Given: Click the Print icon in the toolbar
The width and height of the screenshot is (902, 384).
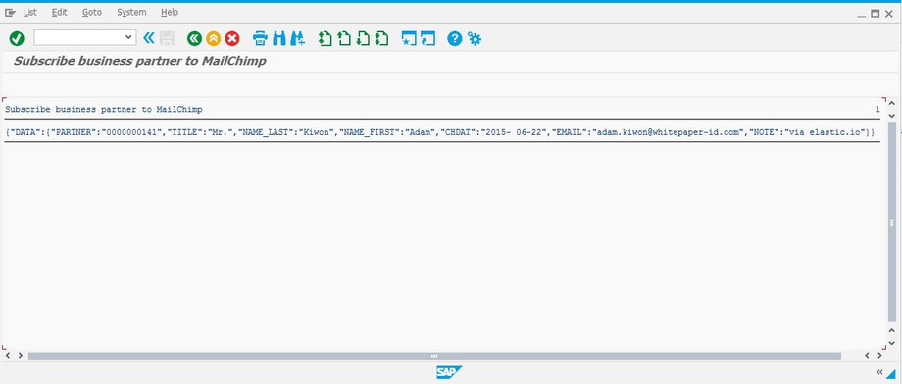Looking at the screenshot, I should (x=260, y=38).
